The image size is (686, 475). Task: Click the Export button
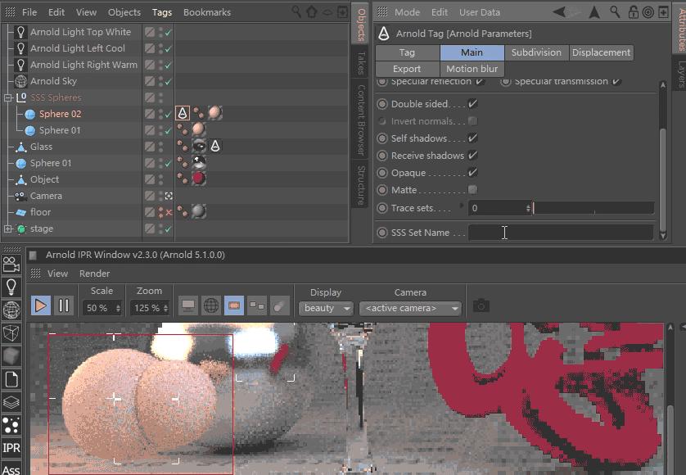click(x=406, y=68)
